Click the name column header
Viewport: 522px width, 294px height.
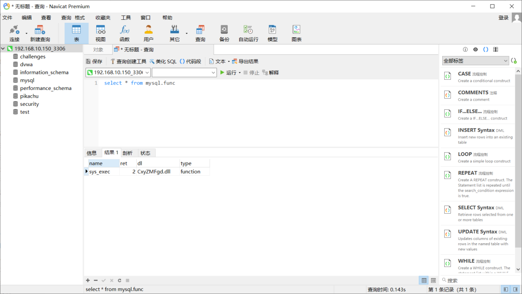(x=103, y=163)
